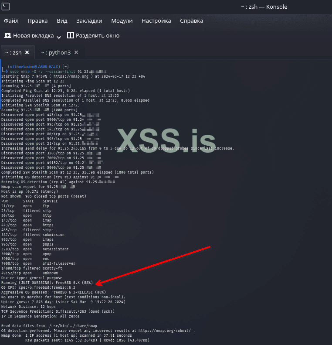Click the Konsole terminal icon in title bar
The height and width of the screenshot is (345, 332).
(x=6, y=7)
